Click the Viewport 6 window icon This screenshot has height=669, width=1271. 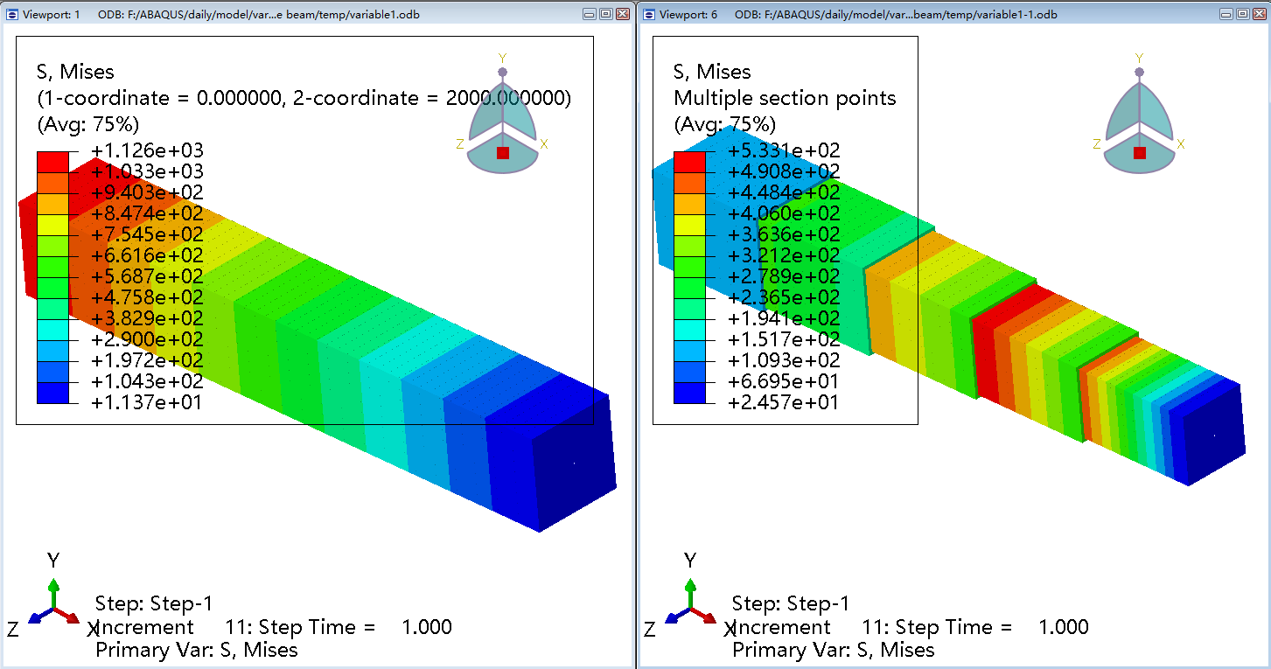coord(649,14)
